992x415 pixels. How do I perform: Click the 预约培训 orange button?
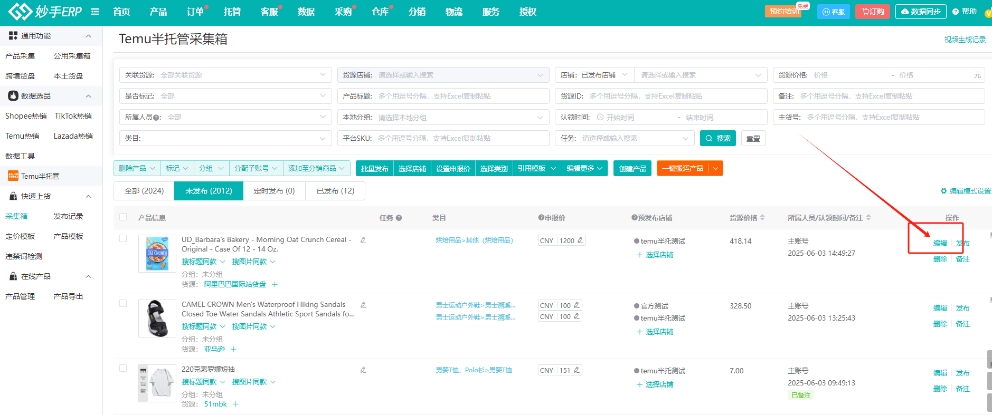point(783,12)
